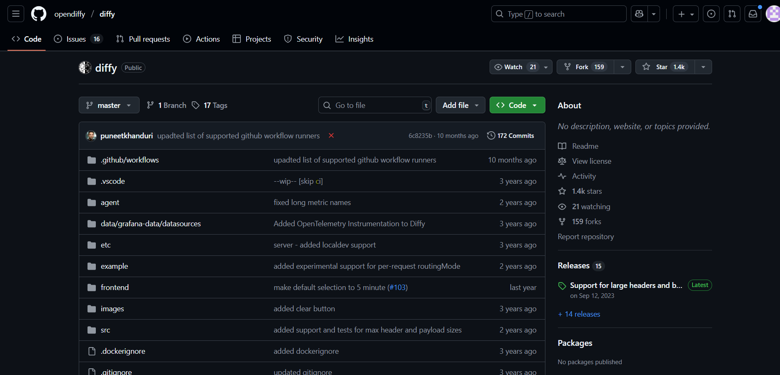
Task: Open the commit status check indicator
Action: pos(331,135)
